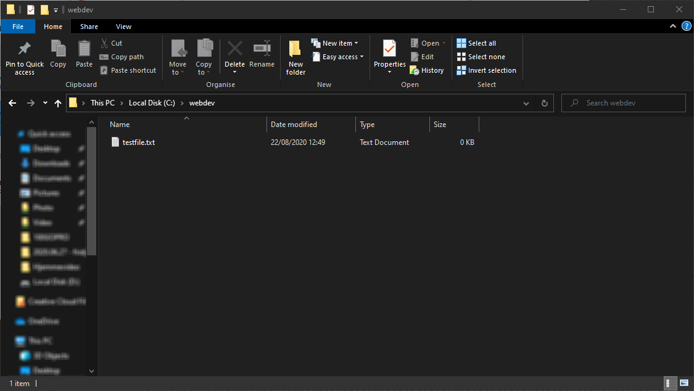This screenshot has height=391, width=694.
Task: Click Edit in the ribbon
Action: [422, 57]
